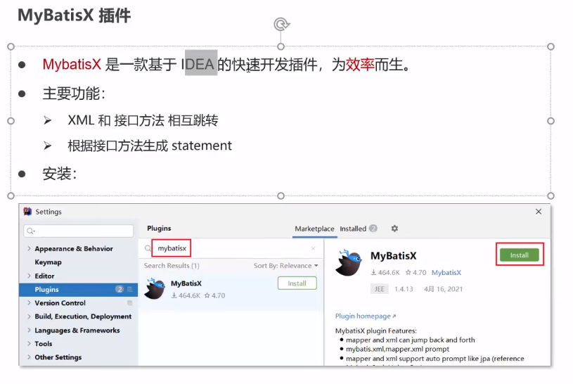Screen dimensions: 573x384
Task: Click the IntelliJ Settings window icon
Action: coord(27,212)
